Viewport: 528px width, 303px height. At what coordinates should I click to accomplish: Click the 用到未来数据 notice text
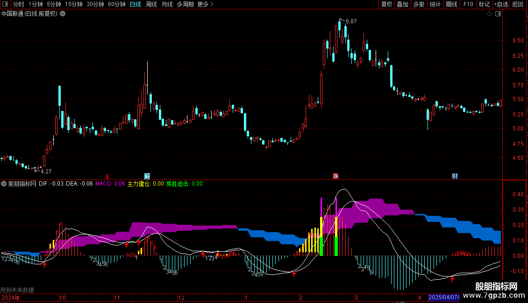tap(17, 290)
